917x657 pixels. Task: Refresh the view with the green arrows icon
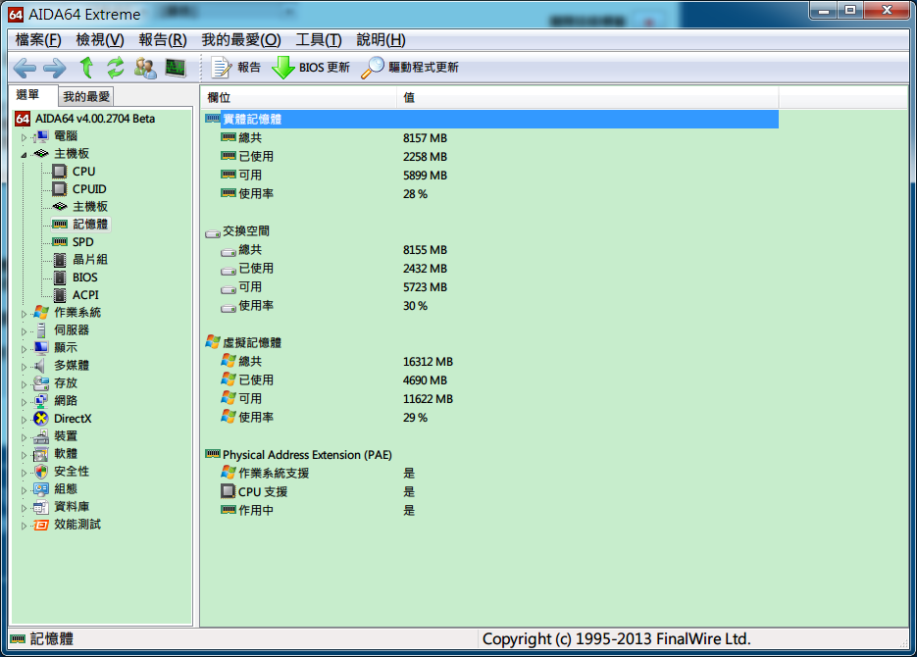coord(115,68)
